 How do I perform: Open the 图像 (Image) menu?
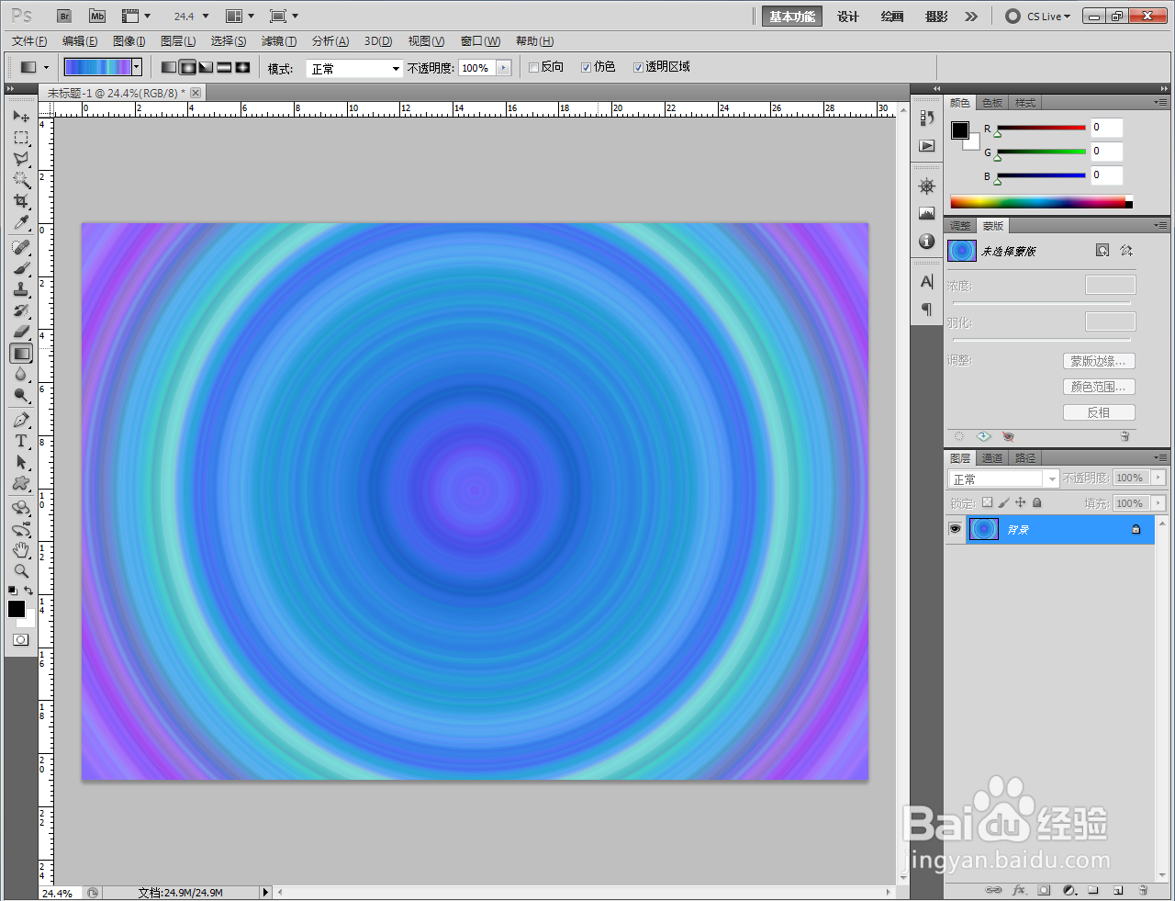(129, 41)
